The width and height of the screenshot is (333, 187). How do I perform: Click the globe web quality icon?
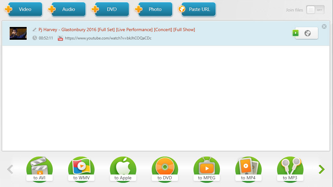coord(308,33)
